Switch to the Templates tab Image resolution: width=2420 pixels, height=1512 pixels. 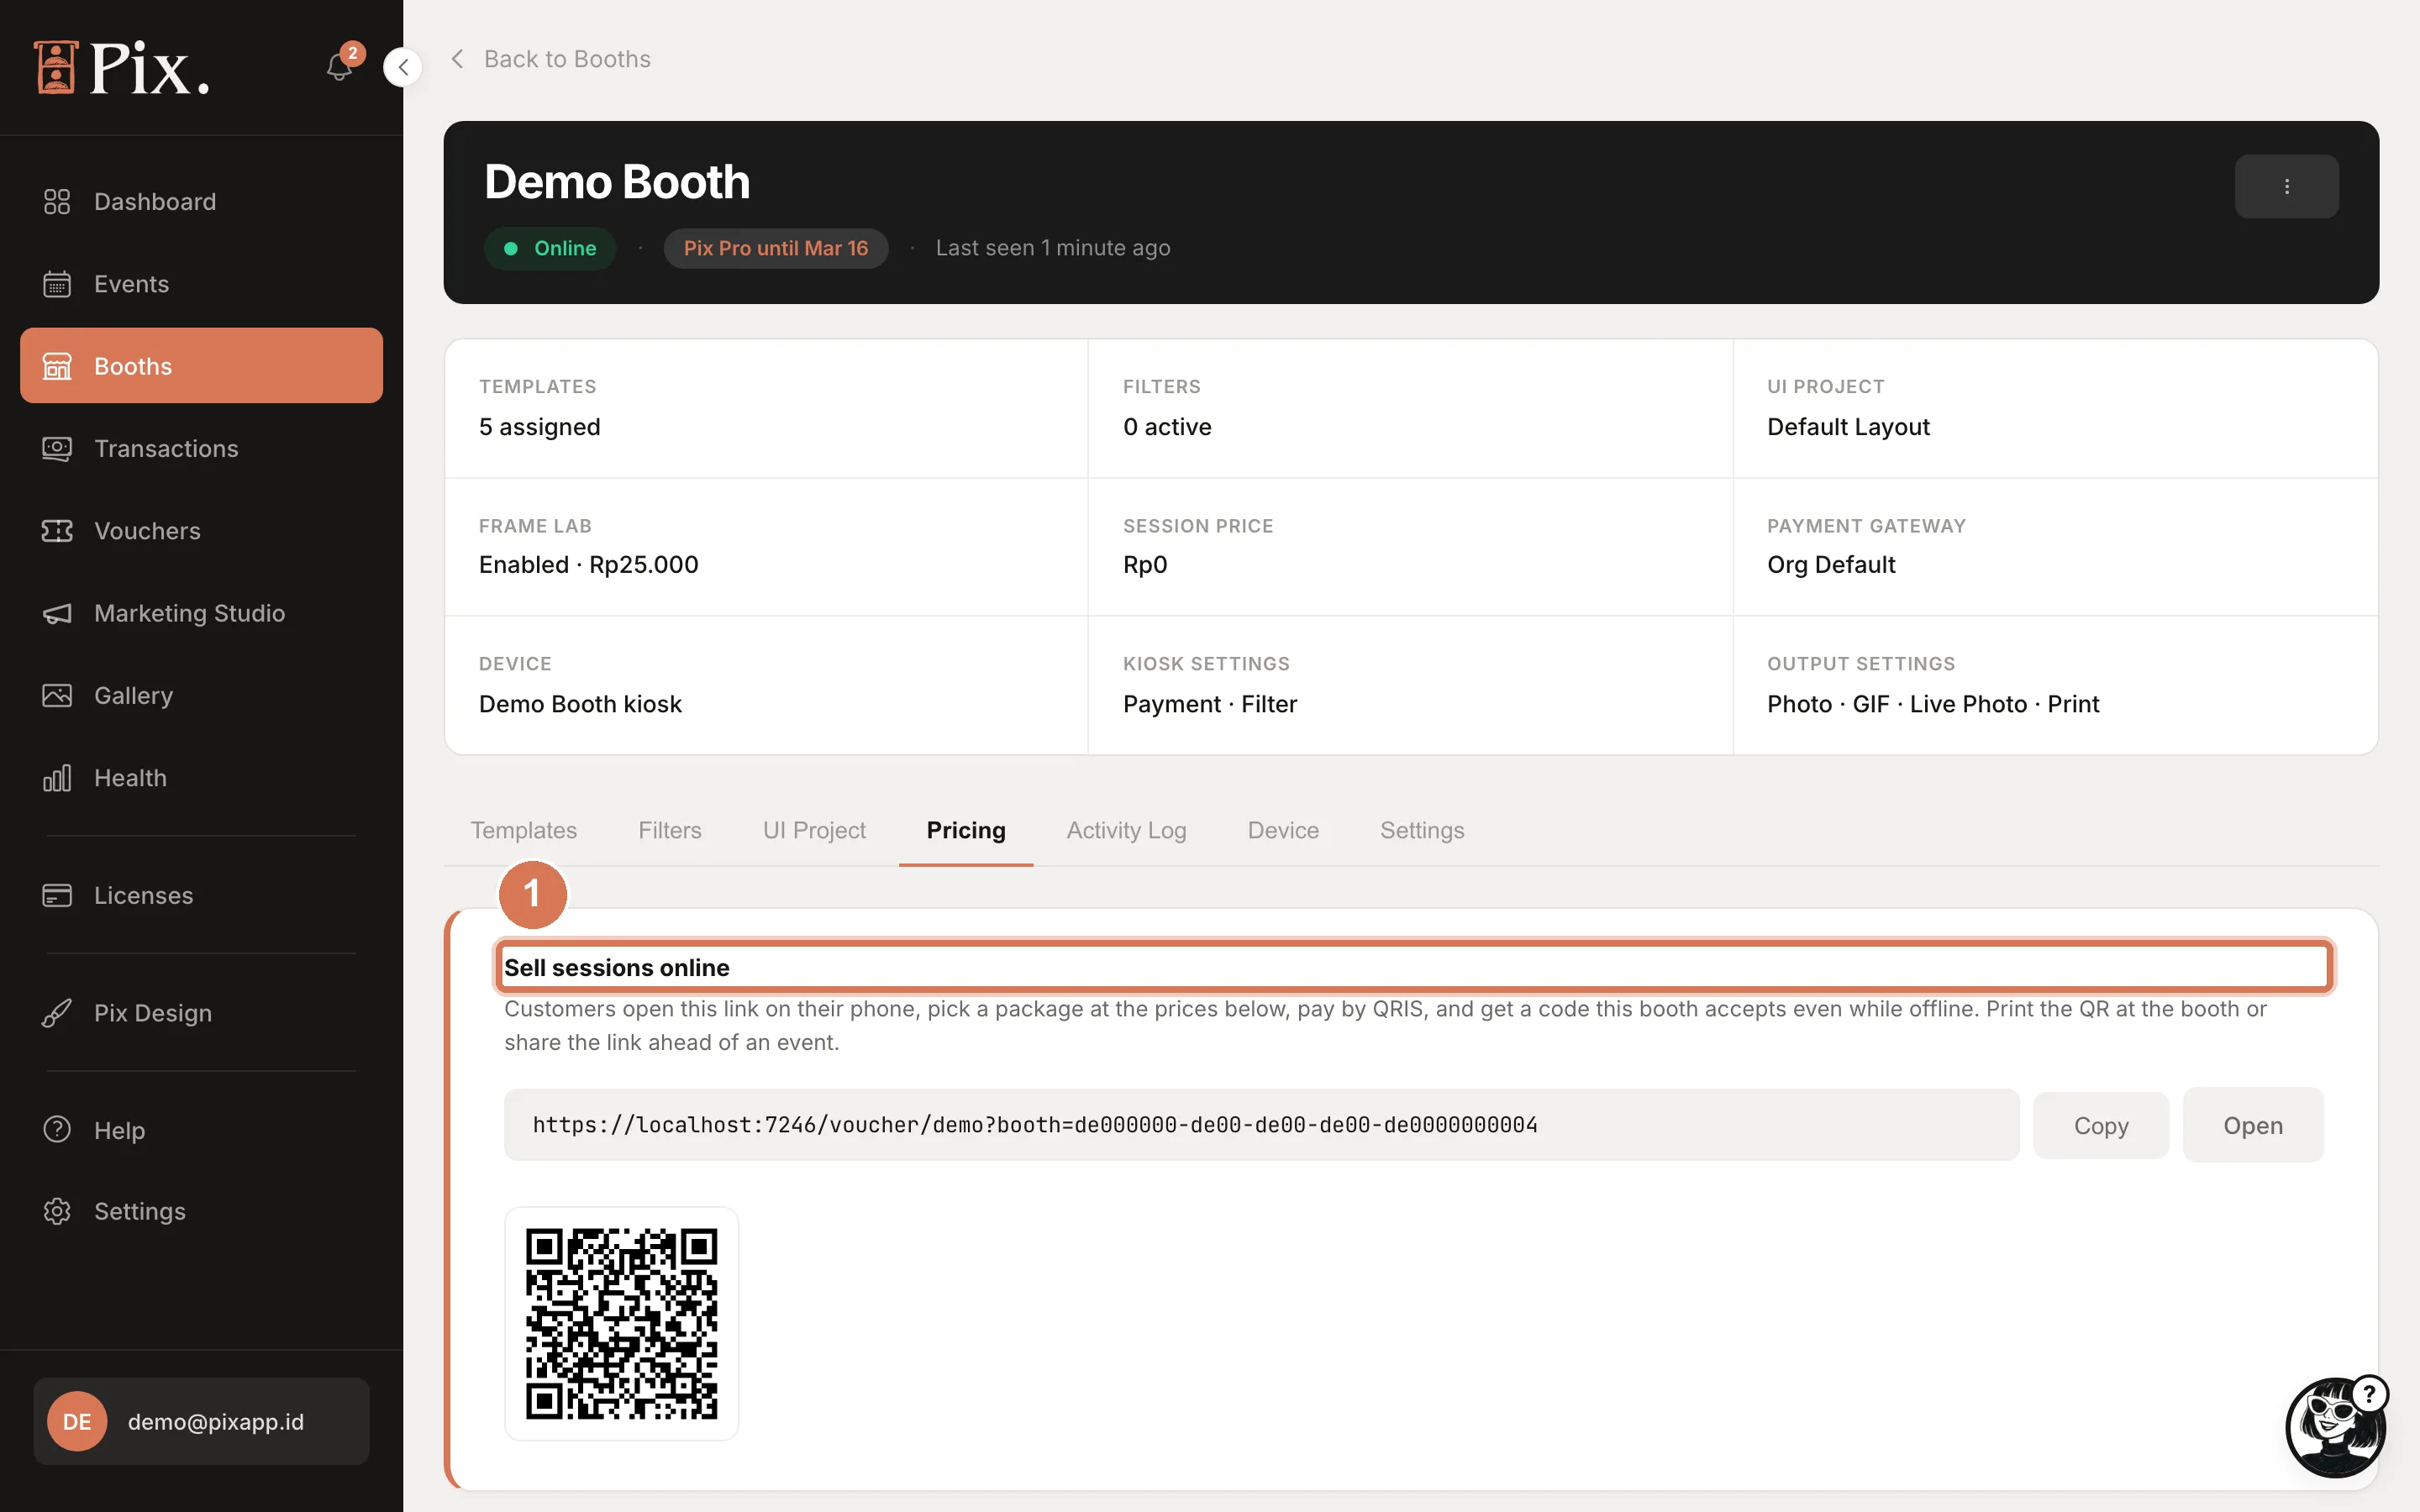524,830
